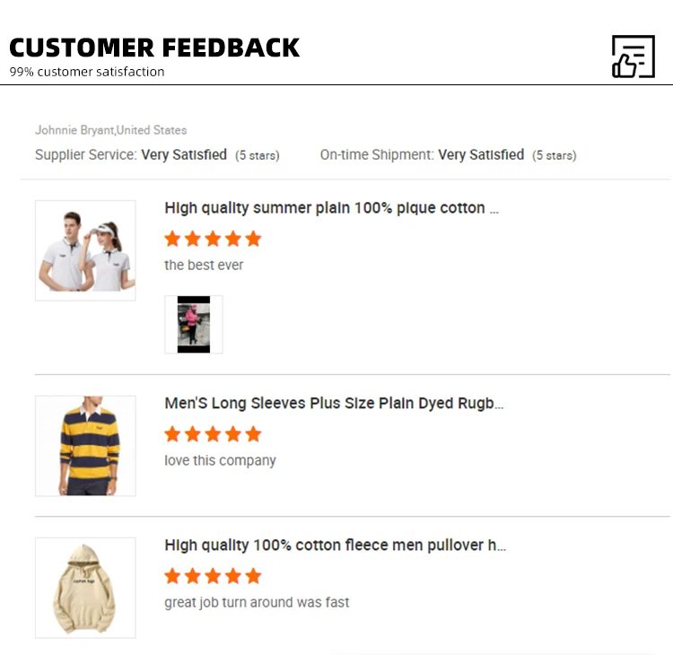673x655 pixels.
Task: Click the 99% customer satisfaction text
Action: pos(87,72)
